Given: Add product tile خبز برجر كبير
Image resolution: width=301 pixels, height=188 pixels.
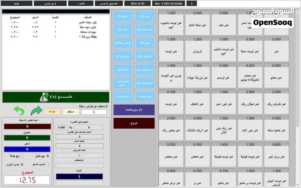Looking at the screenshot, I should (276, 155).
